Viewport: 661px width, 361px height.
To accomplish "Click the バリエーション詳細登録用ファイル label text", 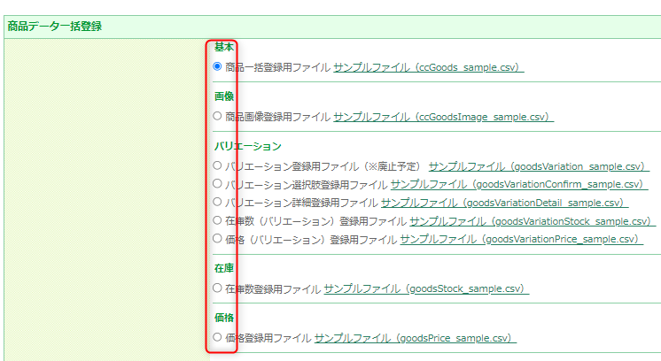I will tap(301, 203).
